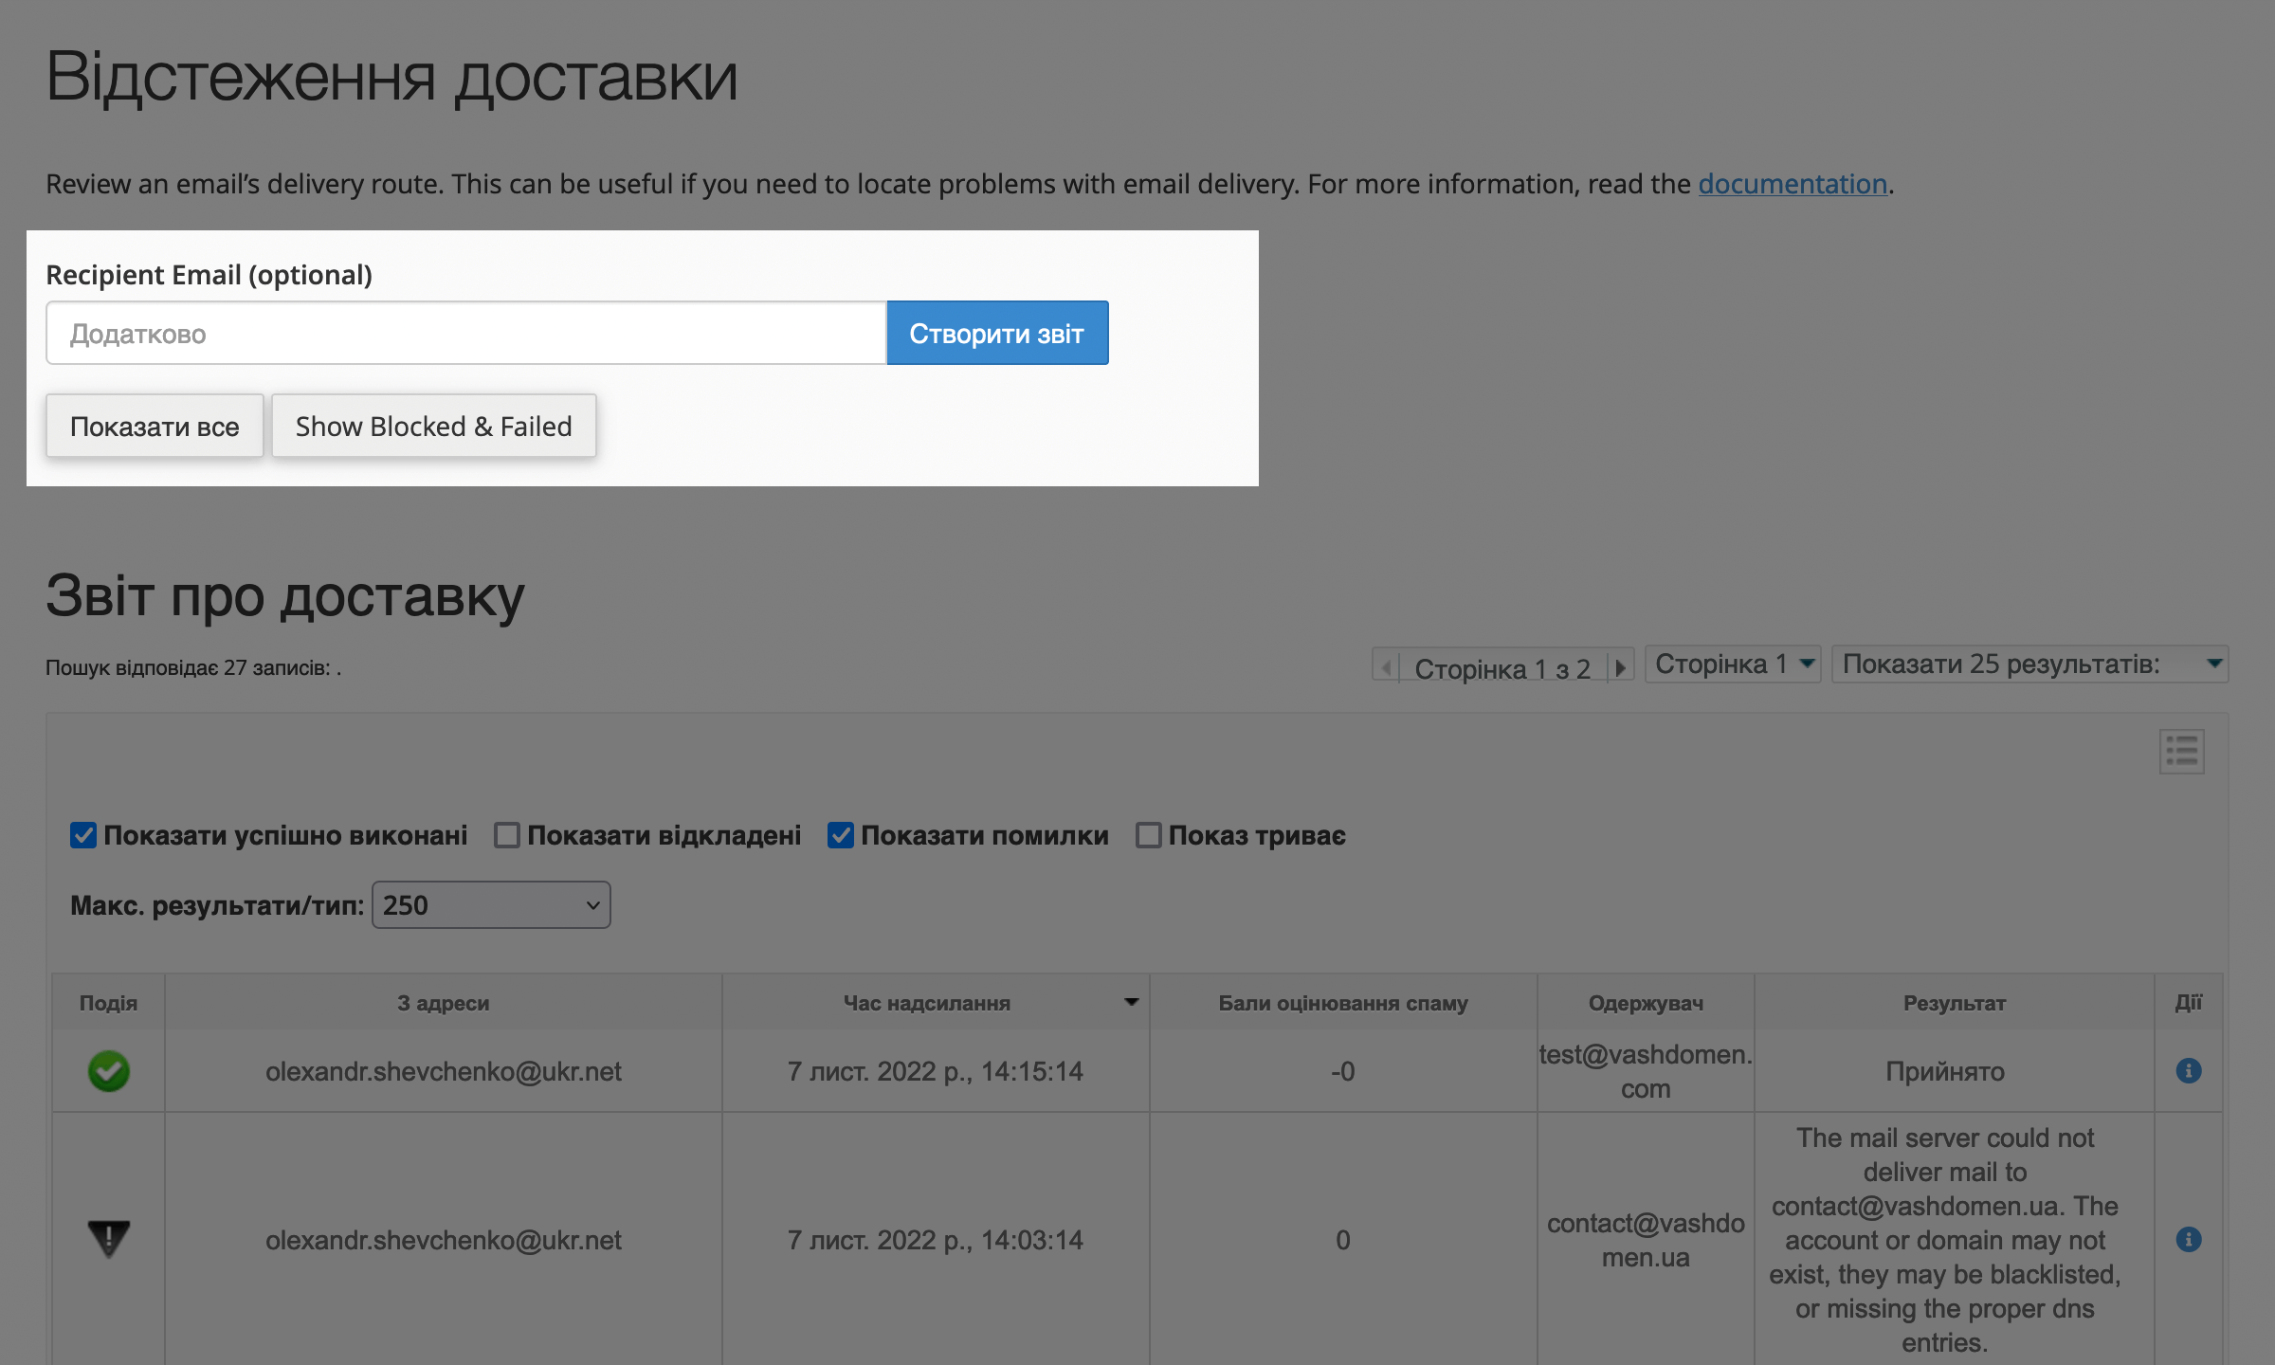
Task: Click Show Blocked & Failed button
Action: (434, 426)
